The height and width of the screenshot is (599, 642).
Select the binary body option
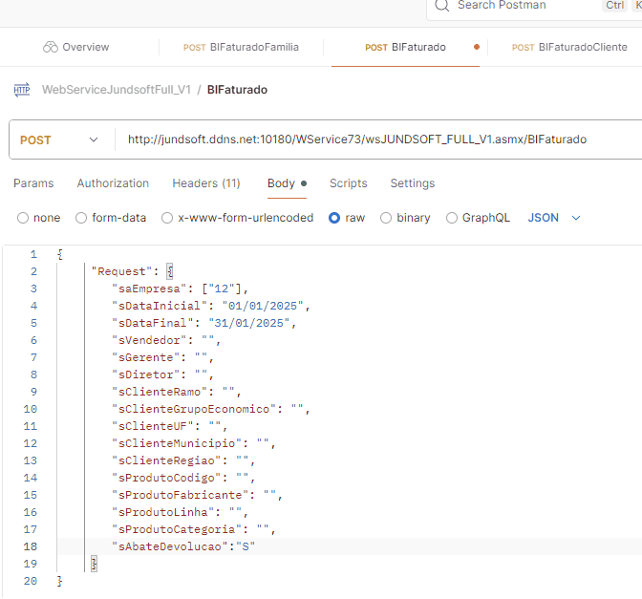(x=386, y=218)
